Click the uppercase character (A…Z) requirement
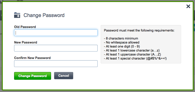Viewport: 195px width, 92px height. point(133,54)
